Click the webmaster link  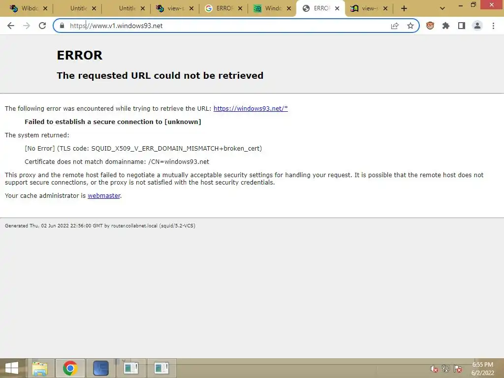pos(104,195)
